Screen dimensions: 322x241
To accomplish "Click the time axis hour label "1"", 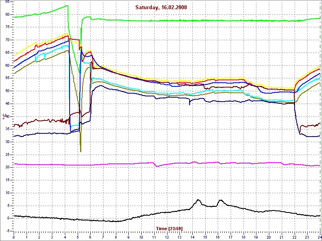I will coord(27,237).
